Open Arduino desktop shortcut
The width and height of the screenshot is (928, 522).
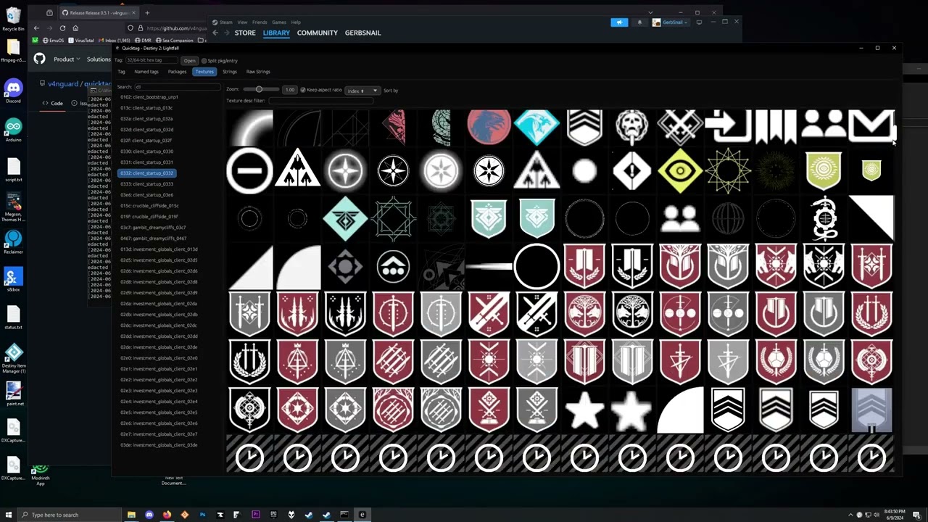(x=13, y=130)
